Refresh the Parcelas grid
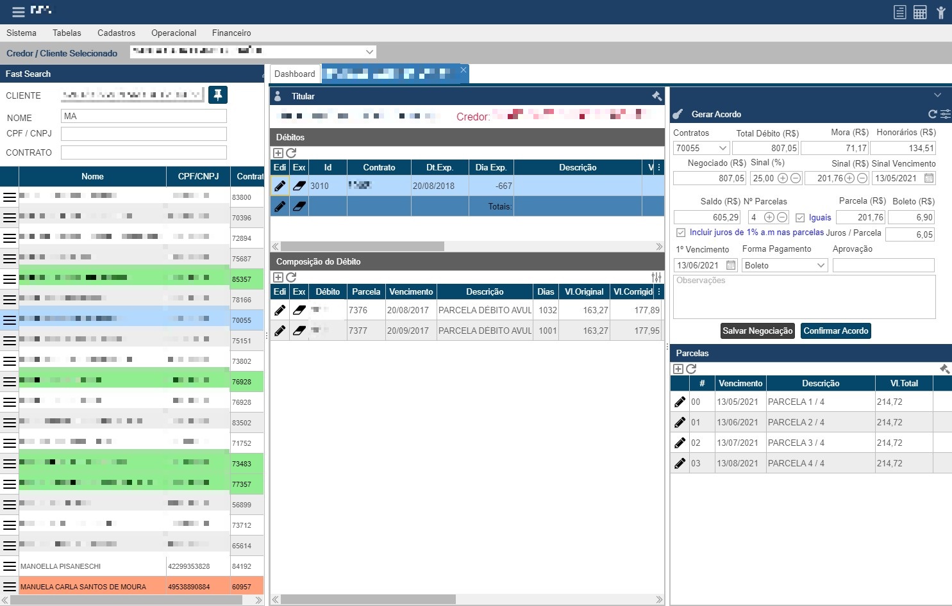952x606 pixels. 691,369
